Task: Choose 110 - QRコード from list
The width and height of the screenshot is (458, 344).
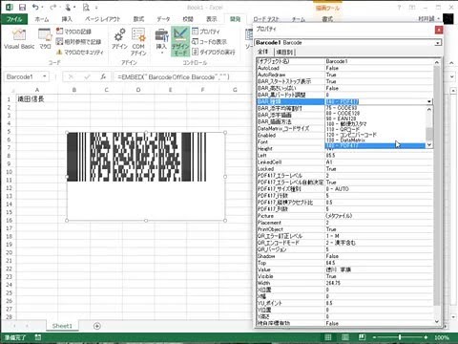Action: [x=375, y=129]
